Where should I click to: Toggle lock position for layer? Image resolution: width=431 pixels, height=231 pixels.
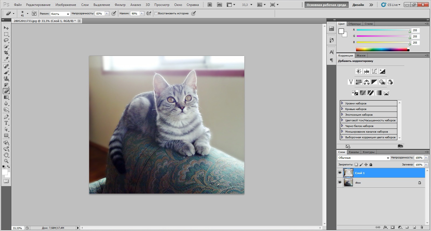(x=366, y=165)
